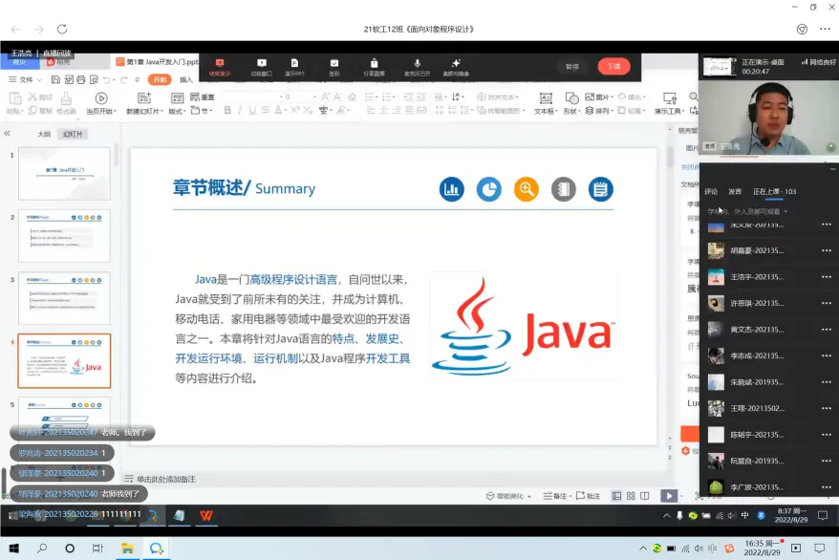Toggle the 备注 notes pane in status bar

click(x=553, y=496)
